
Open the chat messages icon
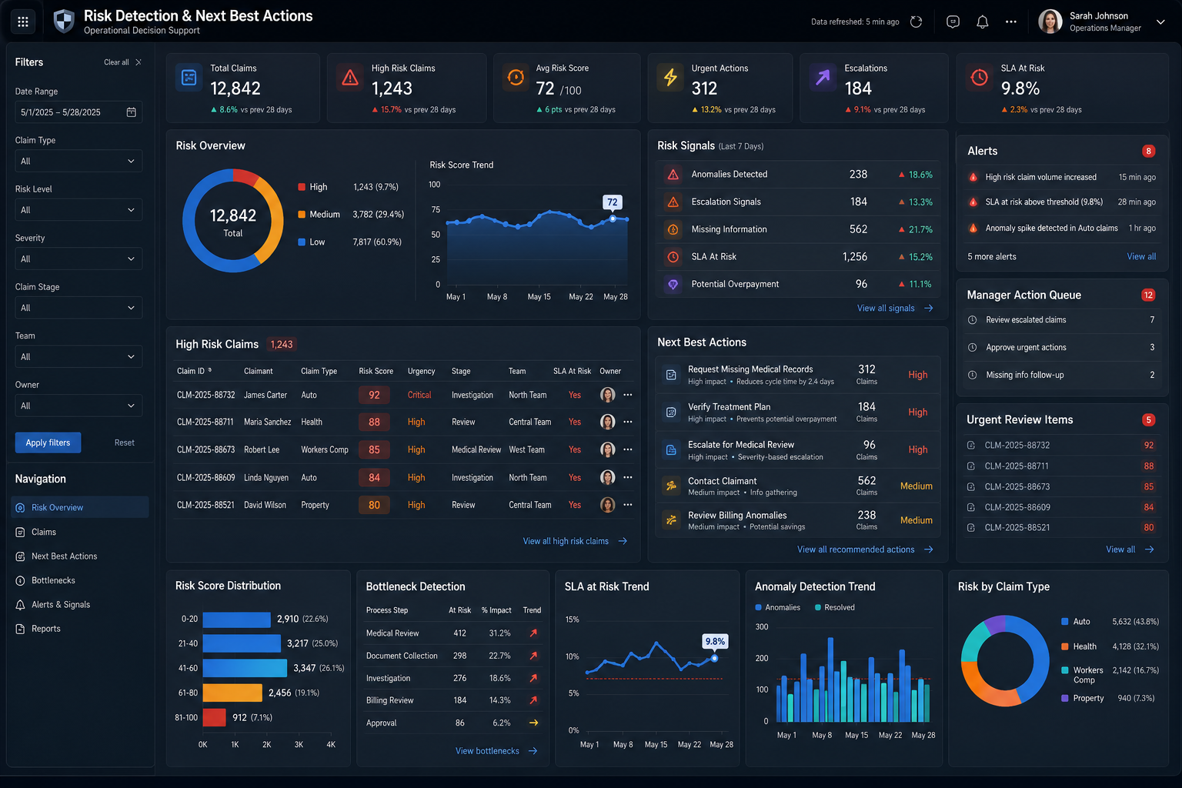(x=953, y=22)
